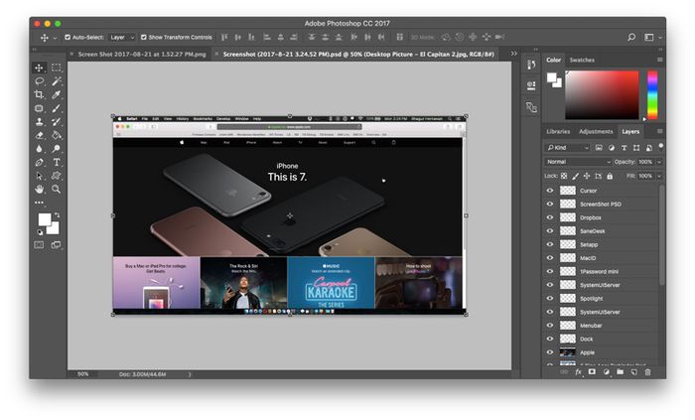Hide the Spotlight layer
This screenshot has height=420, width=695.
coord(550,298)
